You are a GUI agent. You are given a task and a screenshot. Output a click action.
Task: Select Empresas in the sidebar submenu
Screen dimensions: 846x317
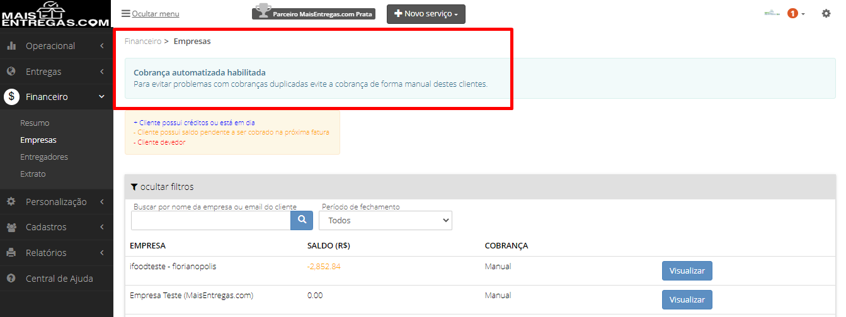pyautogui.click(x=38, y=140)
